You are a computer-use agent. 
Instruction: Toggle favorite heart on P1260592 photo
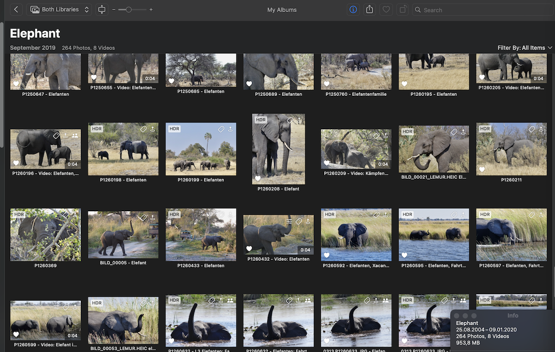327,255
